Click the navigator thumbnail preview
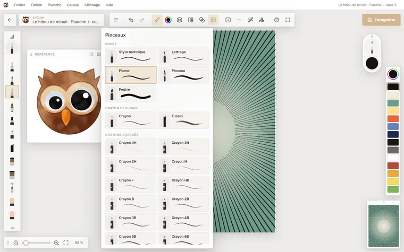The height and width of the screenshot is (252, 404). point(383,227)
